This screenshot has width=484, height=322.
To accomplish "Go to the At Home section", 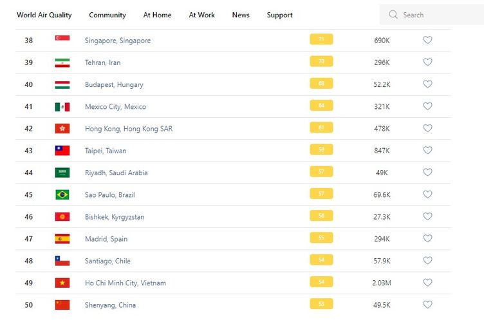I will (x=157, y=15).
